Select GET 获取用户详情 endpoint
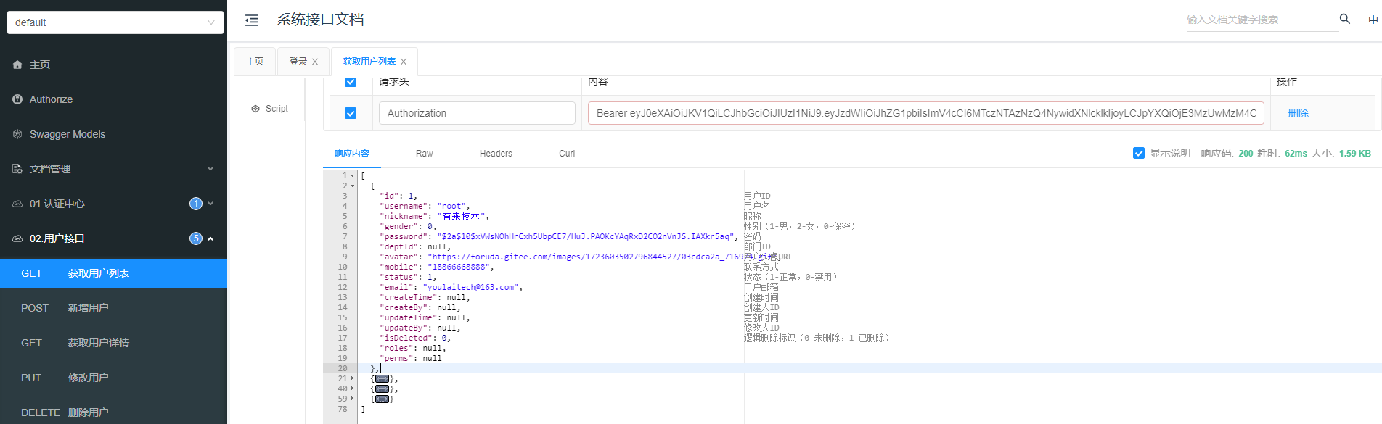Screen dimensions: 1382x424 113,343
